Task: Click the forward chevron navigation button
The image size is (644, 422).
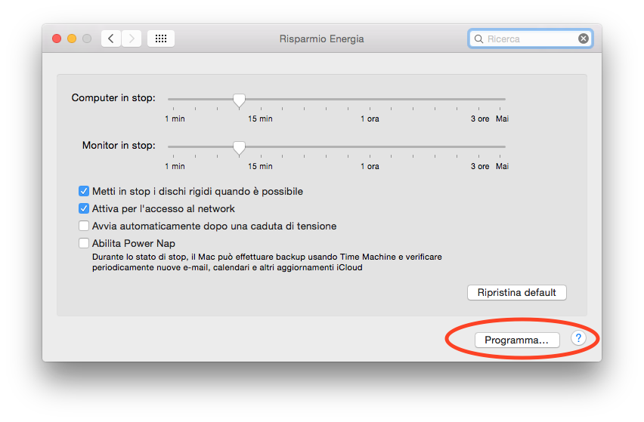Action: (x=132, y=39)
